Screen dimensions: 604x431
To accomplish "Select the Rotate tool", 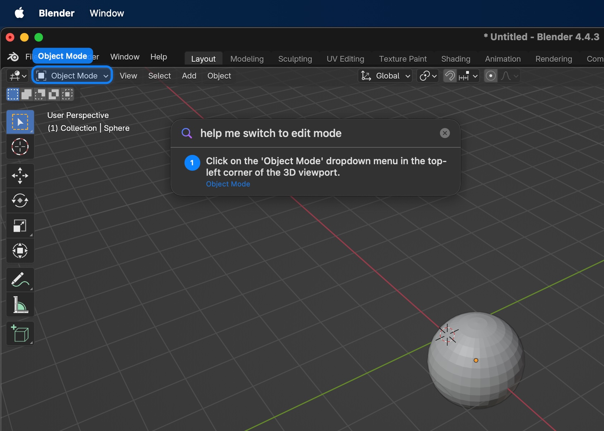I will (x=20, y=200).
